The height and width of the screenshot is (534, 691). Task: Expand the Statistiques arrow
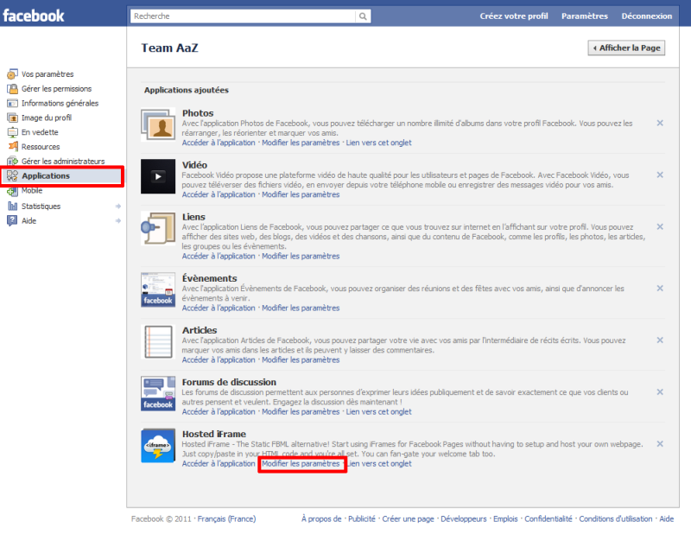pyautogui.click(x=118, y=206)
